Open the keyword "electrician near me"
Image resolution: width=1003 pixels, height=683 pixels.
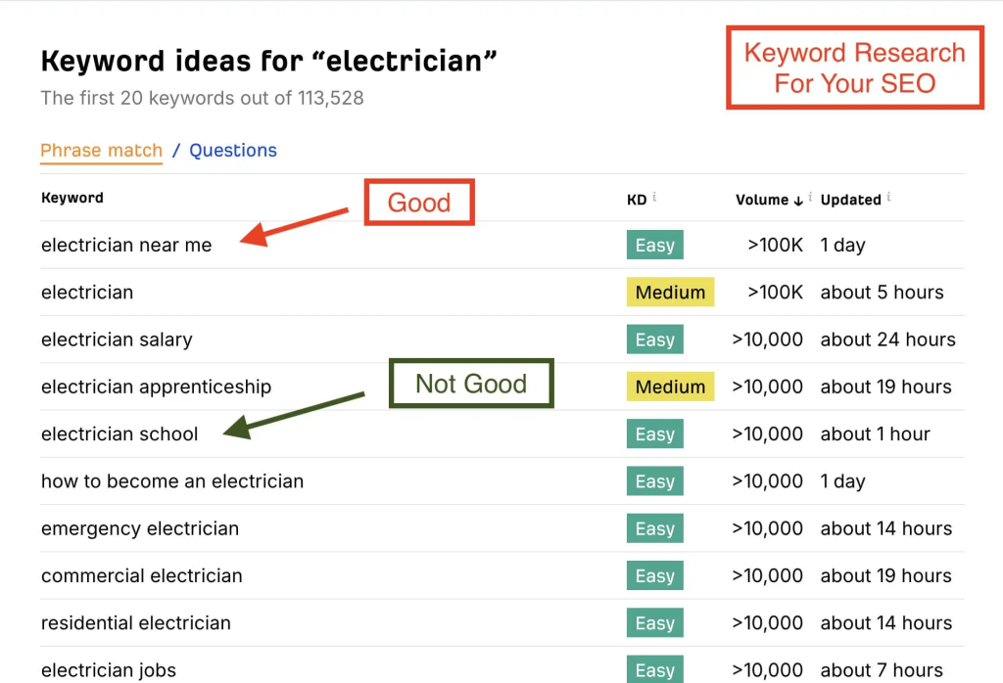tap(126, 245)
